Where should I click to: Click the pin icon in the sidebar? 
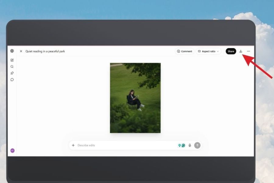[x=12, y=73]
